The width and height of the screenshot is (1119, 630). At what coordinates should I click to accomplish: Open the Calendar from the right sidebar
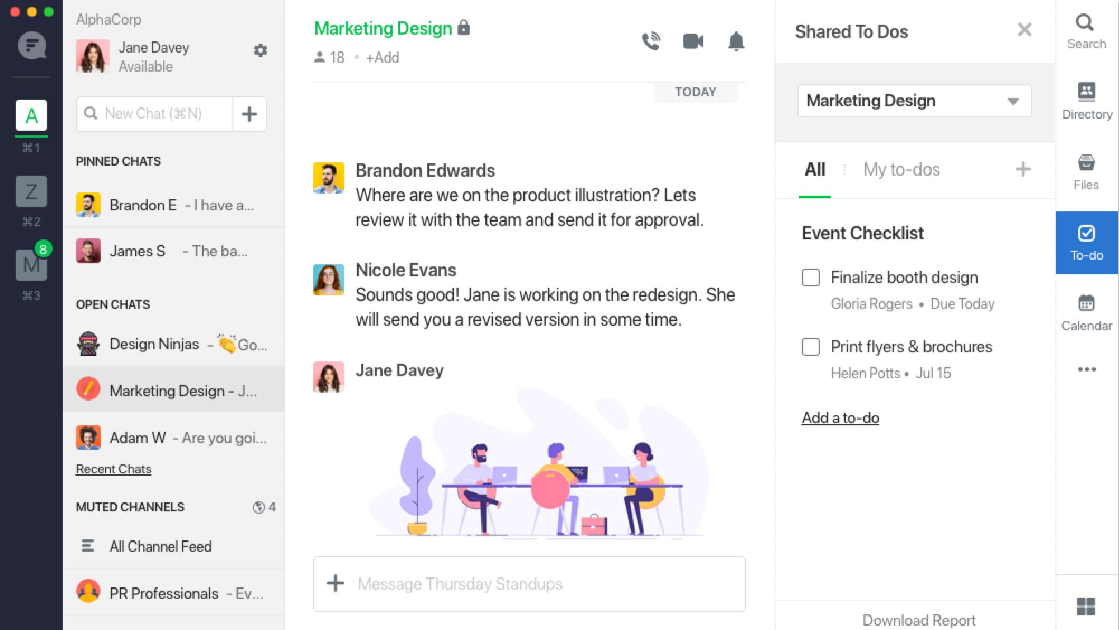click(x=1086, y=313)
